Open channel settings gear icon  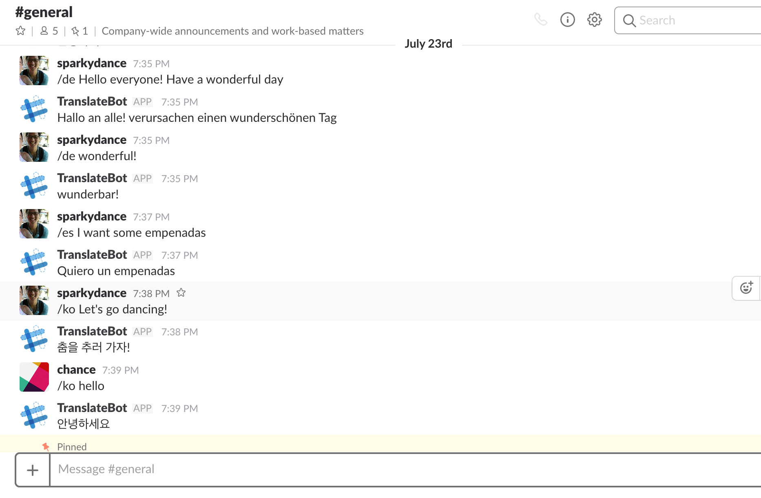click(x=594, y=20)
